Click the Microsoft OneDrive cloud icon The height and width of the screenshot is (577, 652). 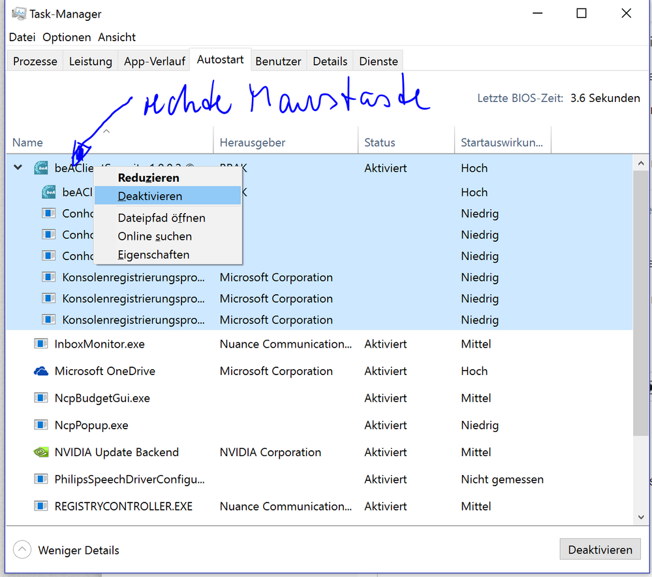pos(41,371)
